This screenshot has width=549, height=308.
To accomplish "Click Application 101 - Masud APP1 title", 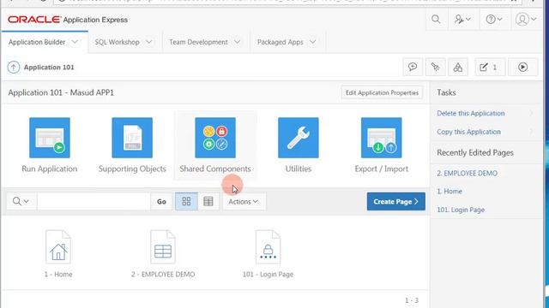I will coord(61,92).
